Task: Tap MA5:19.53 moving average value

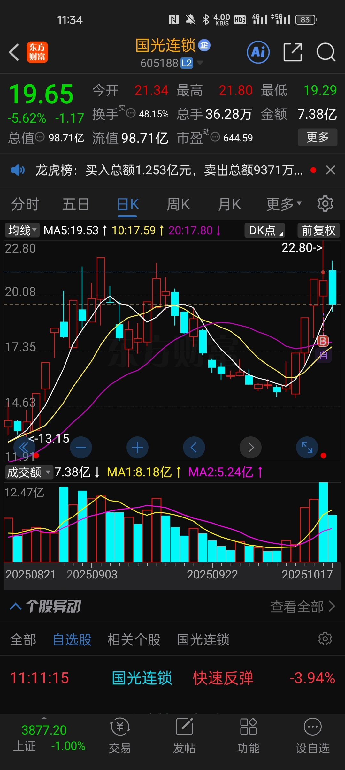Action: [x=71, y=230]
